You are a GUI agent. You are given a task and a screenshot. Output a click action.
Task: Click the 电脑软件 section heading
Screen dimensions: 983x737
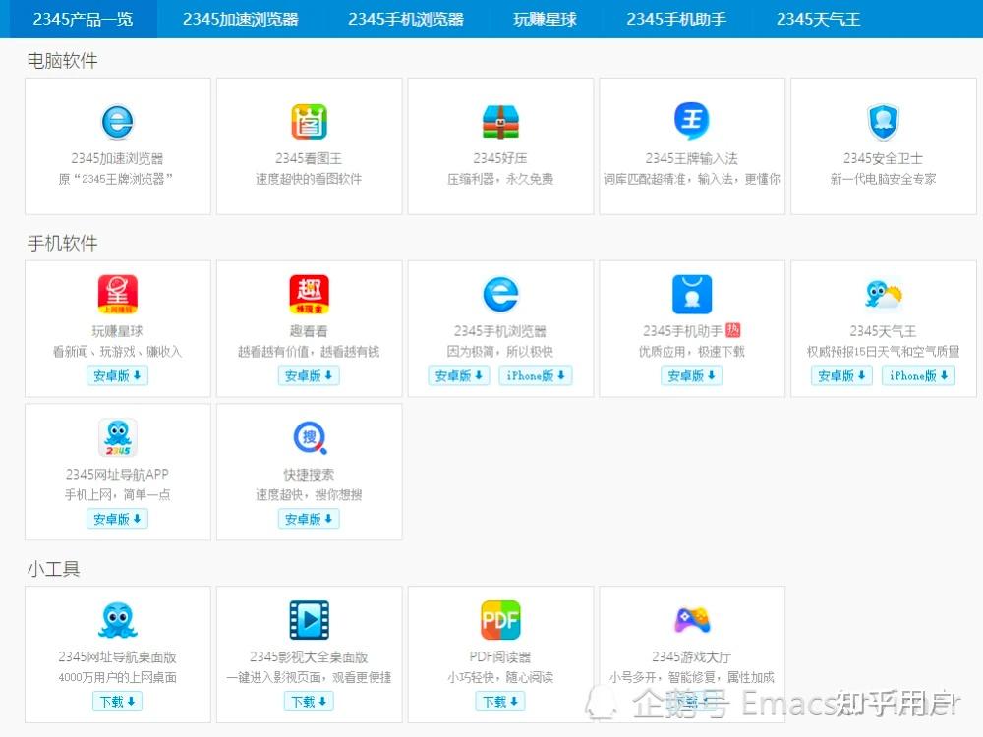click(62, 61)
